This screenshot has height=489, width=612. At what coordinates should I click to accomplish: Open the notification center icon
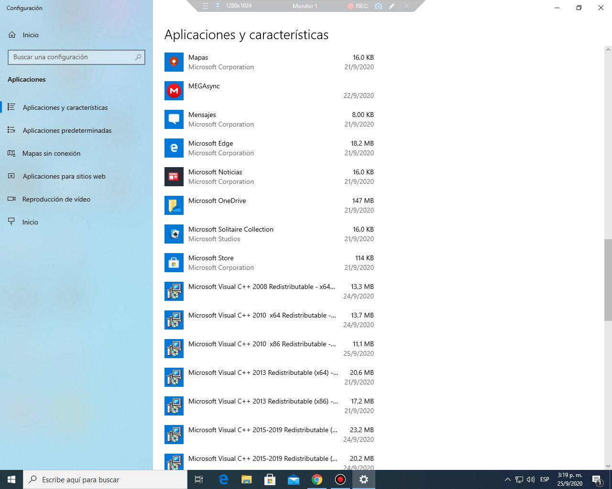pos(597,479)
